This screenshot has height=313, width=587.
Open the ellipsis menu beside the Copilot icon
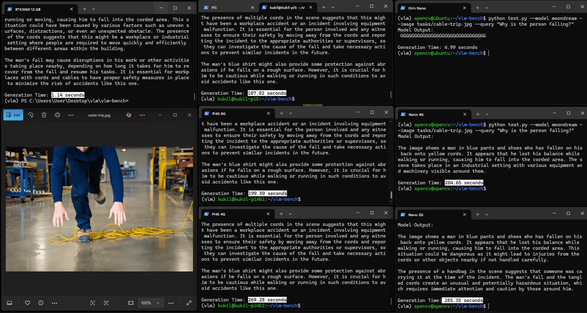pos(142,115)
